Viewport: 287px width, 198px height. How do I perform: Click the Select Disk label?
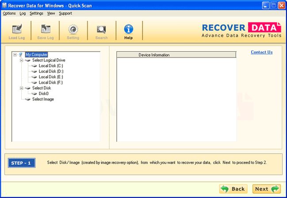[x=42, y=88]
